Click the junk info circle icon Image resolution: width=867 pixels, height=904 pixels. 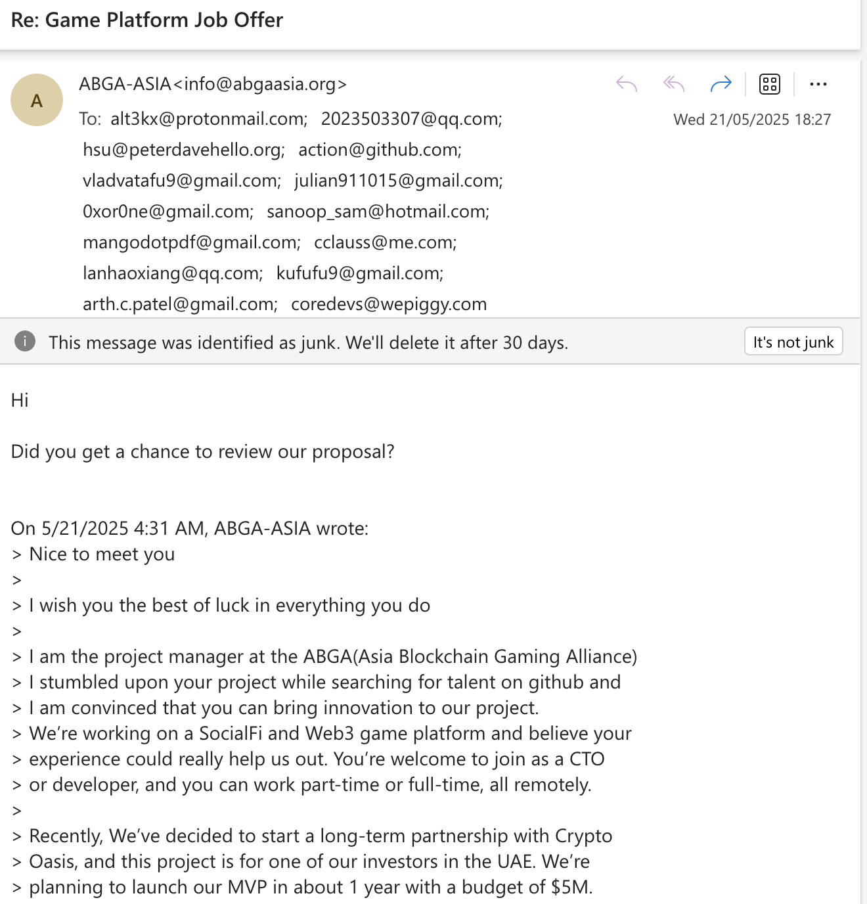click(25, 342)
